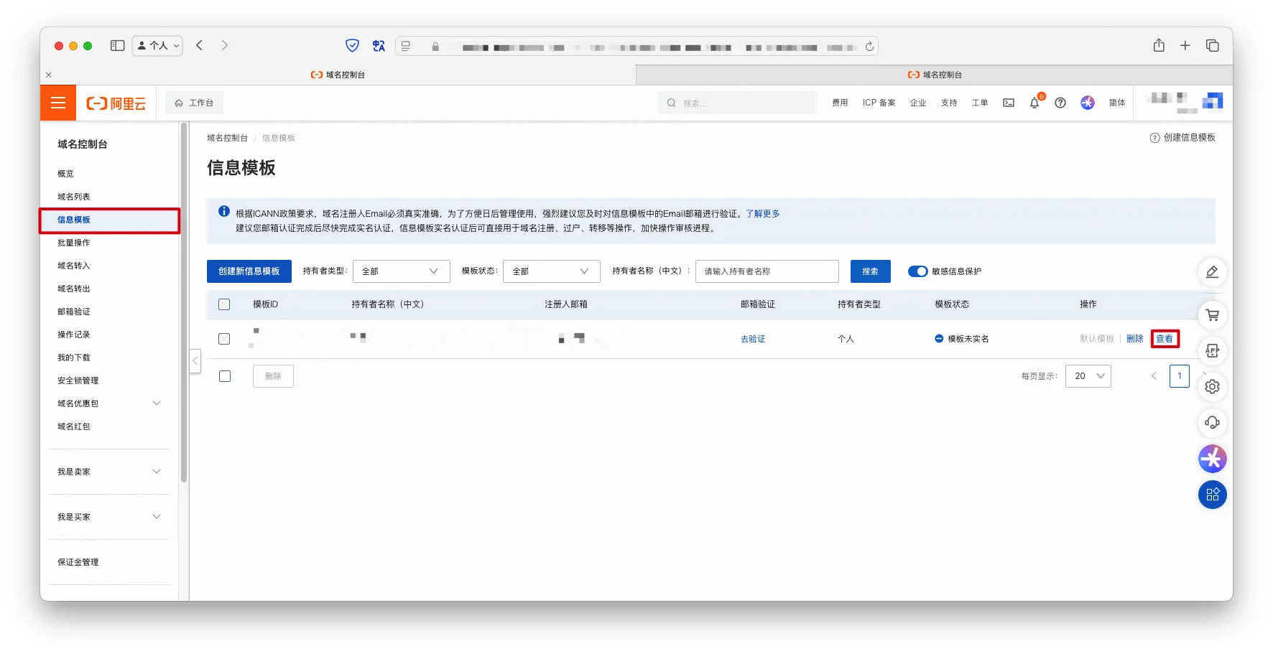The width and height of the screenshot is (1273, 654).
Task: Toggle the 敏感信息保护 switch
Action: point(917,271)
